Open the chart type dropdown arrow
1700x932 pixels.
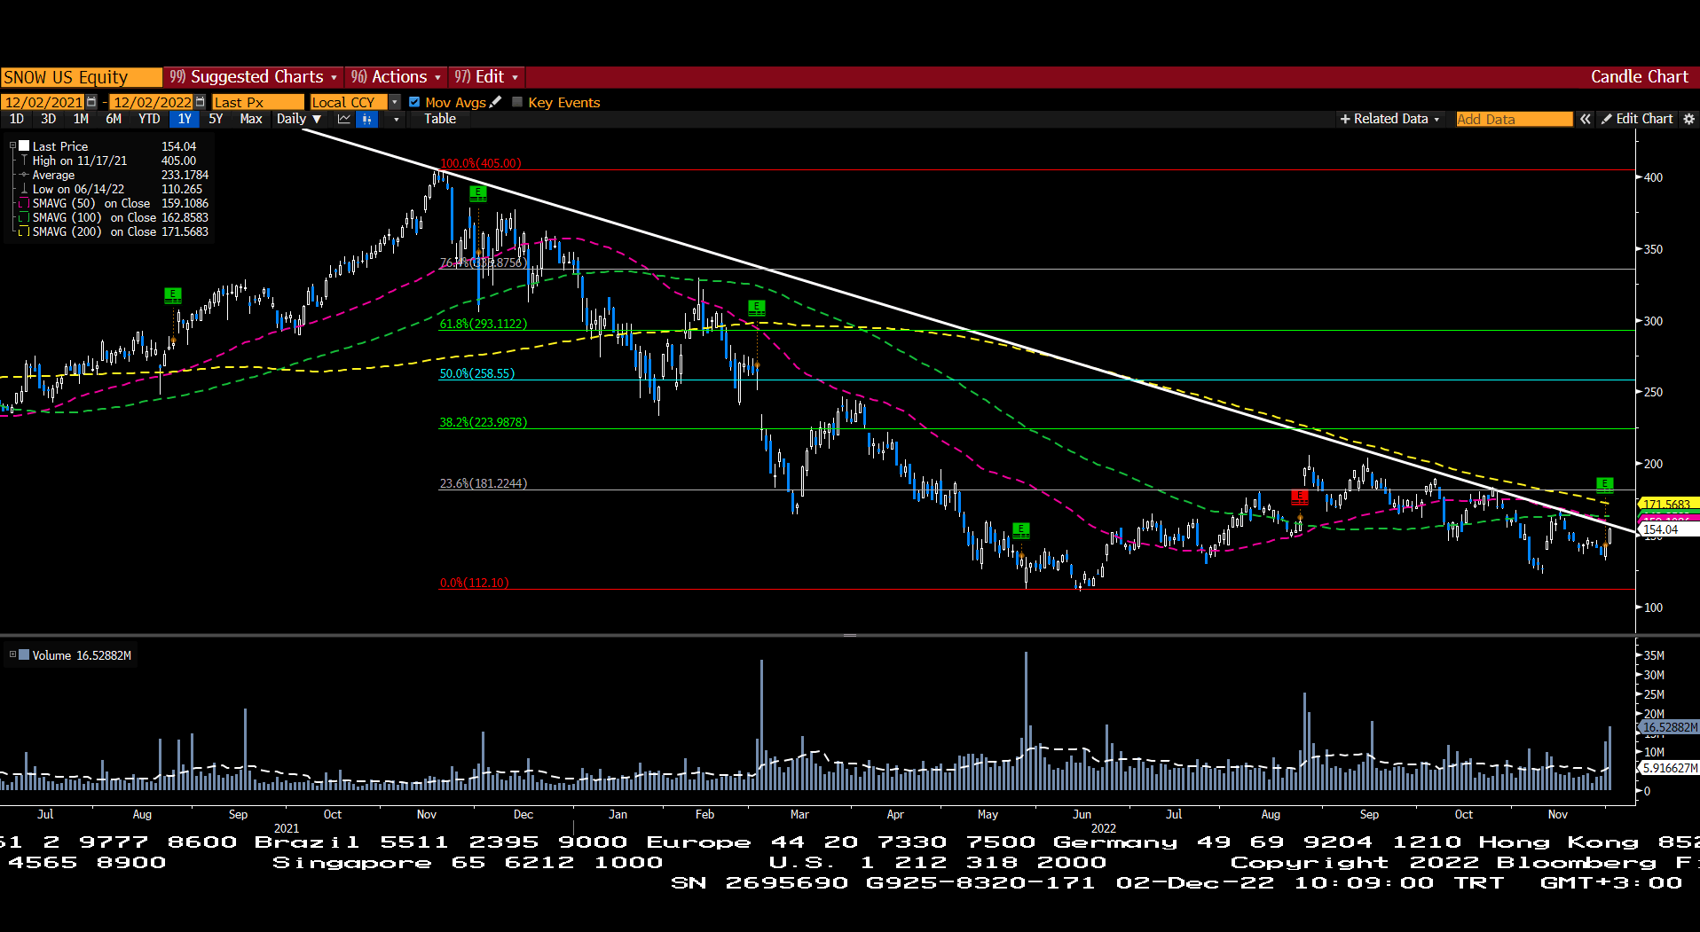pos(396,119)
